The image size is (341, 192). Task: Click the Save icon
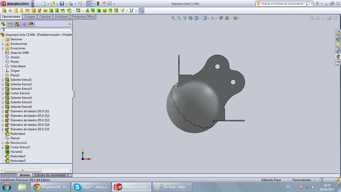pos(62,4)
